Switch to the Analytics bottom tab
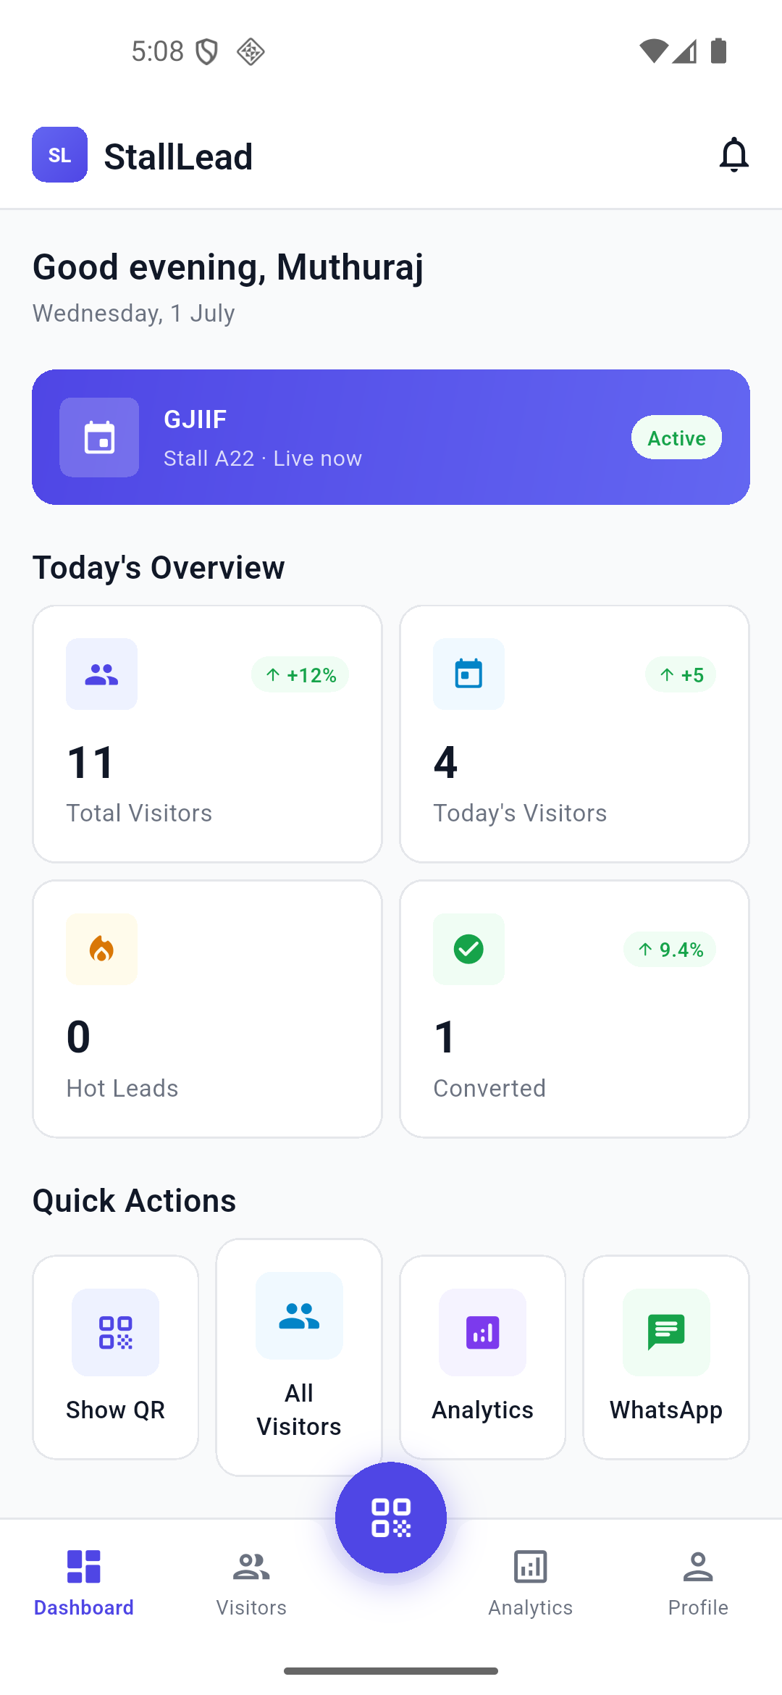782x1695 pixels. 531,1584
